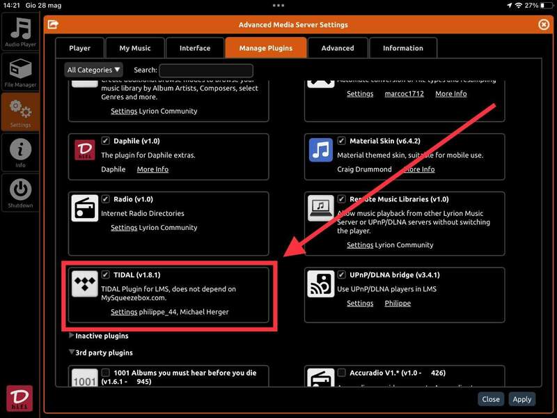Screen dimensions: 557x418
Task: Toggle the Radio (v1.0) plugin checkbox
Action: (x=106, y=199)
